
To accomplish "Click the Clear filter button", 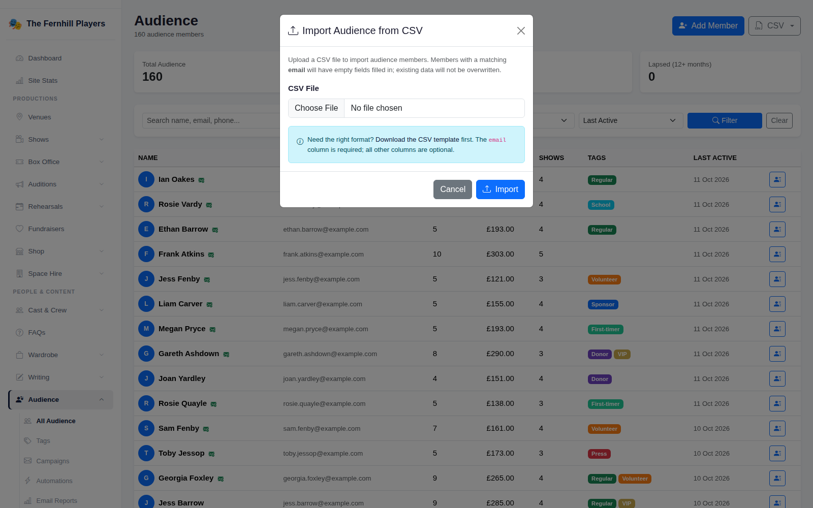I will (x=779, y=120).
